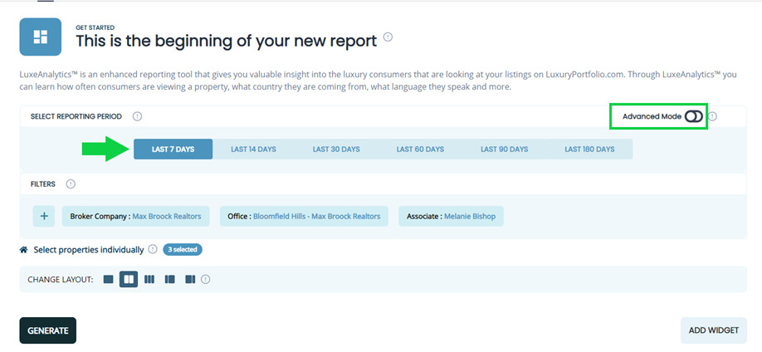Open info icon after layout options
Screen dimensions: 762x352
coord(206,279)
